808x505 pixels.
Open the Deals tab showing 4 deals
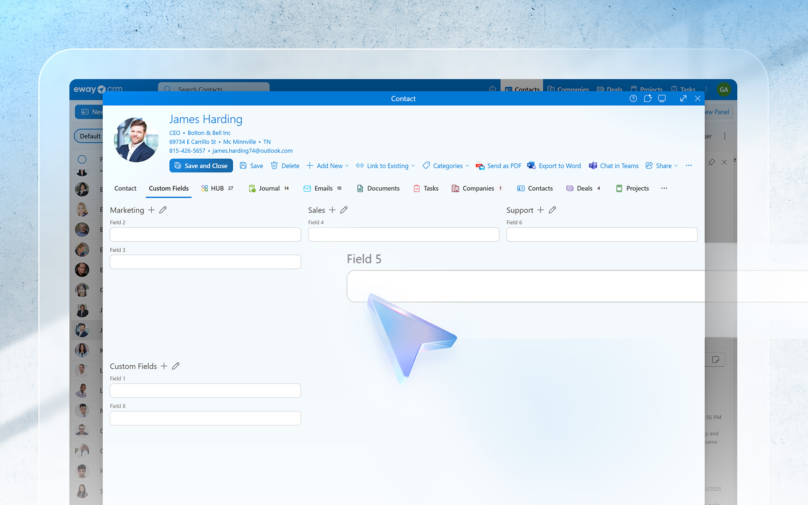584,188
